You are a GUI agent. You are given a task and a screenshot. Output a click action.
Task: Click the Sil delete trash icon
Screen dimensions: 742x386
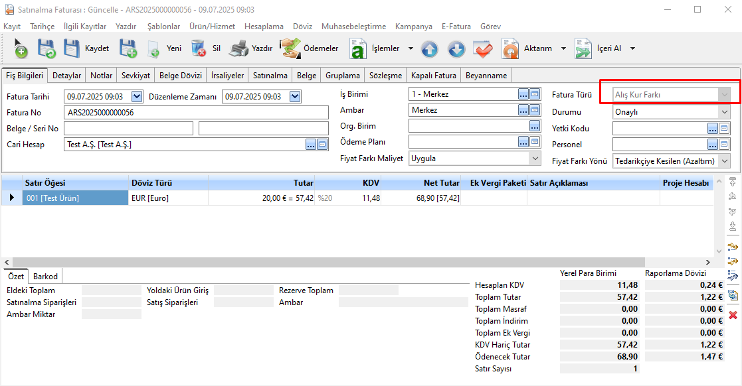click(x=199, y=48)
